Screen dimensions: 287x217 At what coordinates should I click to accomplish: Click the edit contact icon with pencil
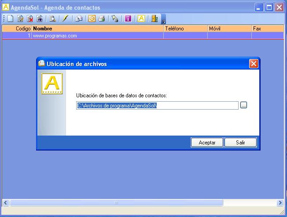click(x=20, y=18)
